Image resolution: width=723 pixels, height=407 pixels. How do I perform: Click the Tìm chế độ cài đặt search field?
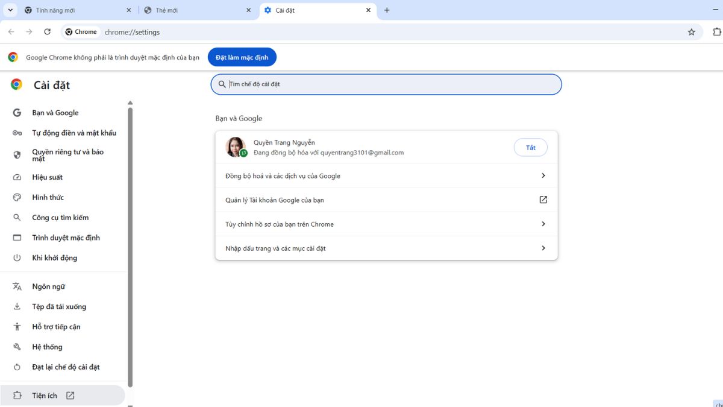point(386,84)
